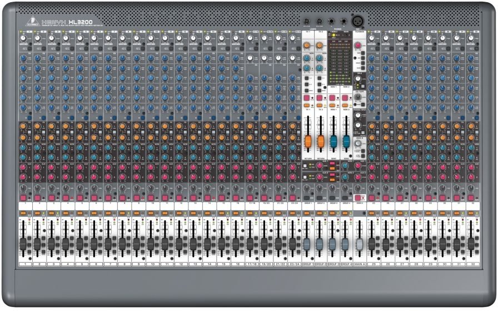The height and width of the screenshot is (311, 498).
Task: Click the teal MON 1 send fader
Action: tap(333, 141)
